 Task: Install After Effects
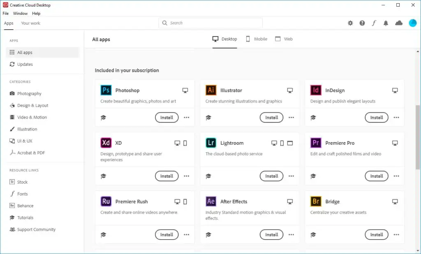coord(271,234)
